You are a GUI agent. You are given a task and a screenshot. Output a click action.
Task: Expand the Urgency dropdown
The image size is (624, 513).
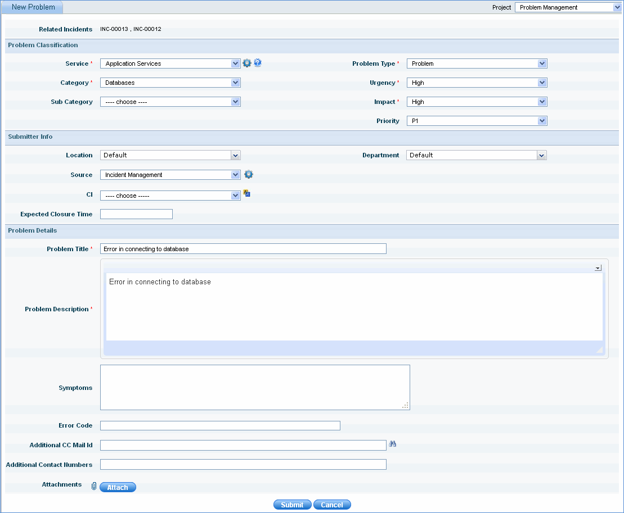point(476,83)
